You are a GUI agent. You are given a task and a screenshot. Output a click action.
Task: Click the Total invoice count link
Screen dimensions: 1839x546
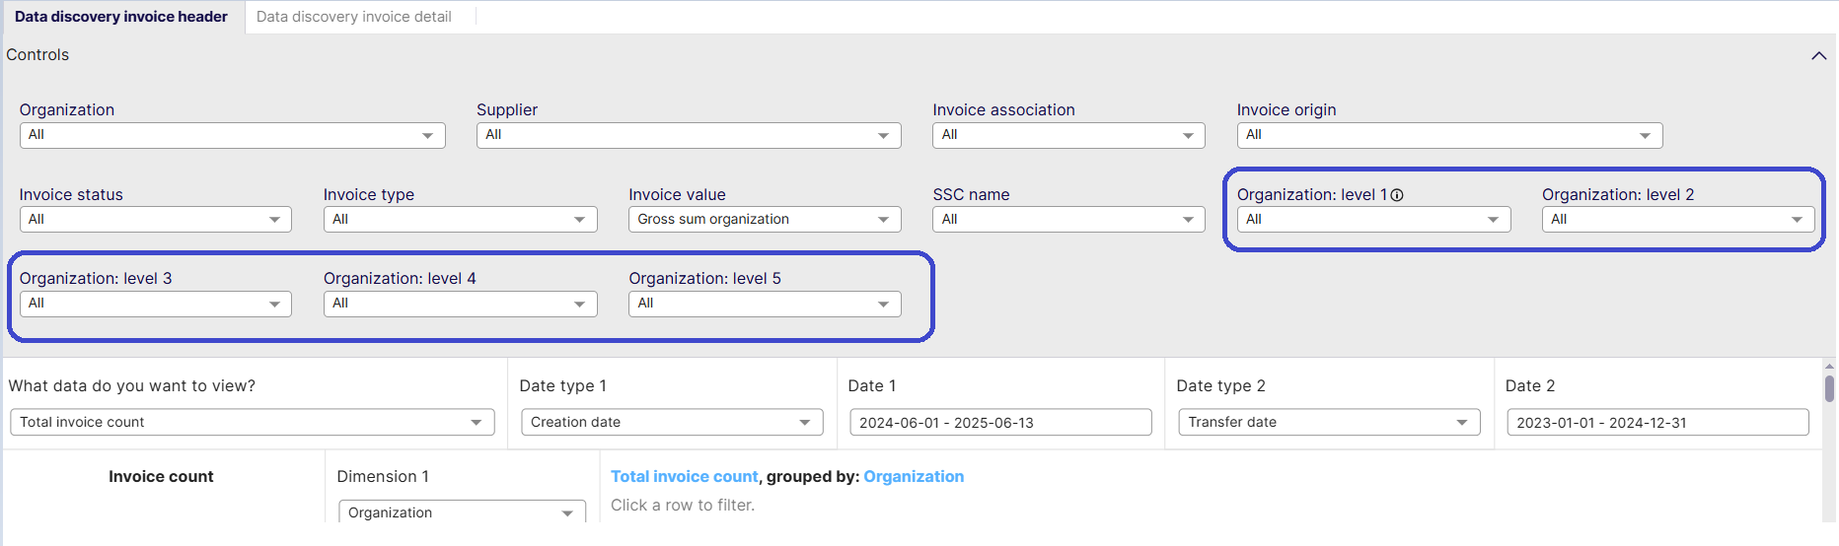[685, 477]
